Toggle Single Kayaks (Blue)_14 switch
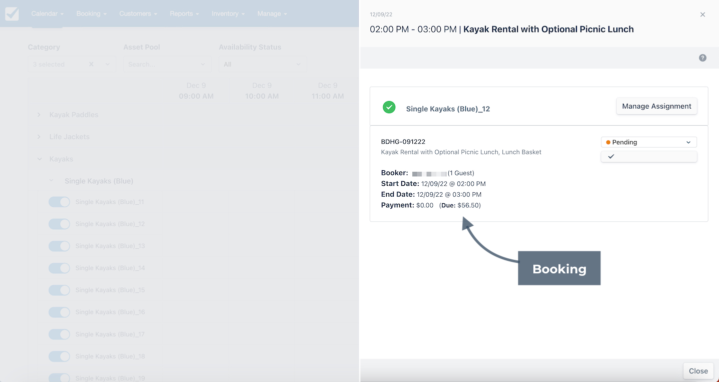Viewport: 719px width, 382px height. click(59, 268)
